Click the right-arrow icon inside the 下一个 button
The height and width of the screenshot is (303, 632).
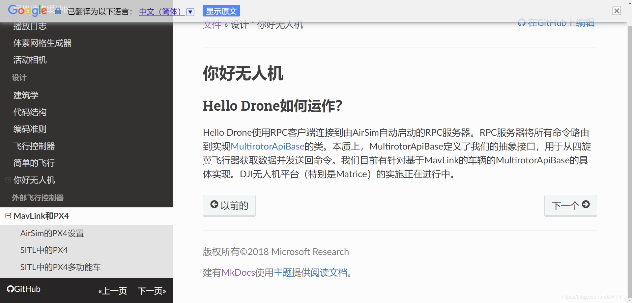(586, 205)
